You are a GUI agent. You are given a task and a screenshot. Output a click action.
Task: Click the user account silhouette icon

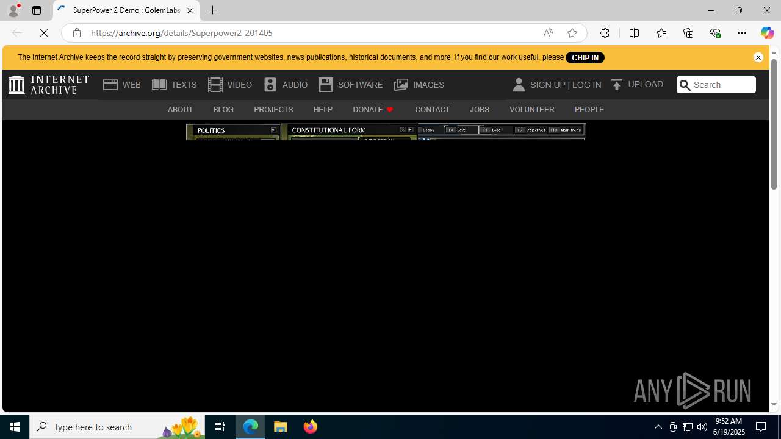[x=519, y=85]
